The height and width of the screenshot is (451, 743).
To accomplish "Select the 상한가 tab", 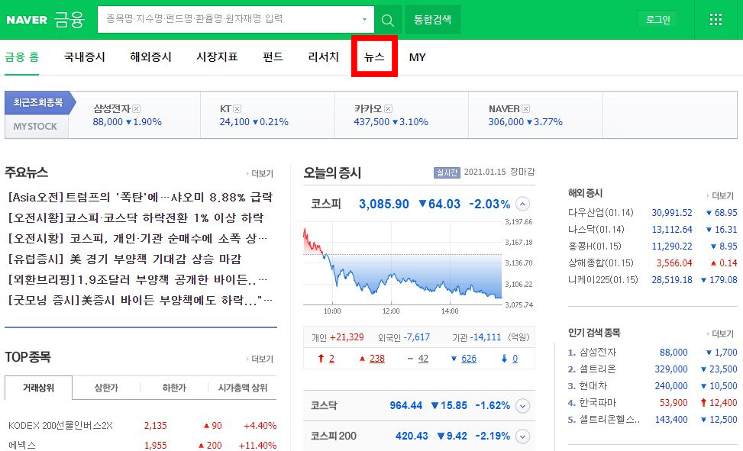I will pos(106,388).
